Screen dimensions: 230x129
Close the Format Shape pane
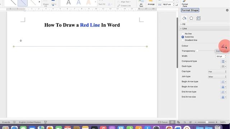[x=227, y=10]
